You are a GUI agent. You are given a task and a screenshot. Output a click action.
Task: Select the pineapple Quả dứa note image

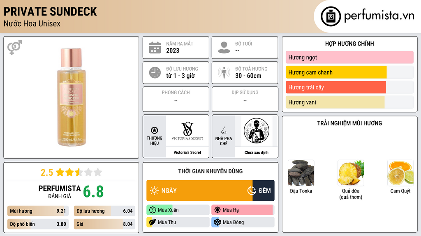(351, 173)
